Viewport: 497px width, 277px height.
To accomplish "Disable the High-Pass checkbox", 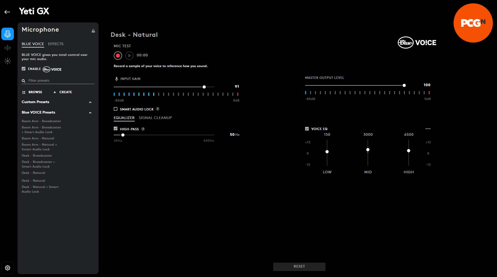I will coord(116,128).
